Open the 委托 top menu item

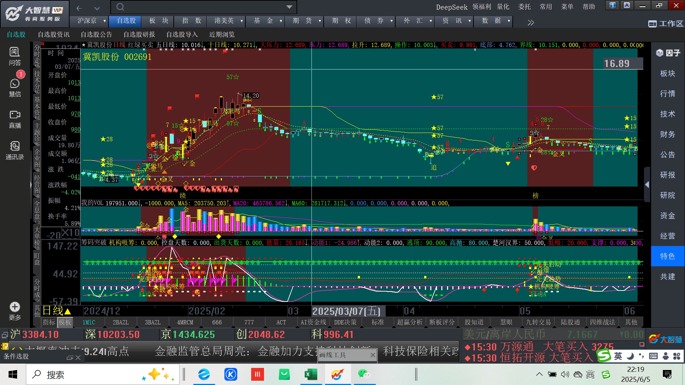pos(524,7)
